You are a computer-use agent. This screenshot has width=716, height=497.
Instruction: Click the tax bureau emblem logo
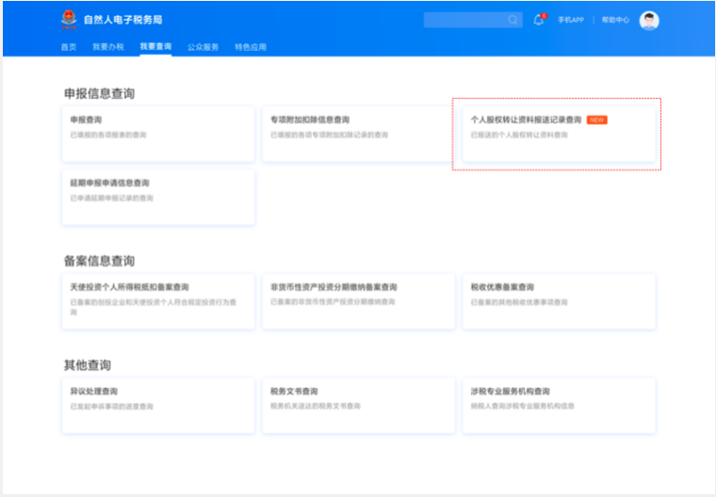(x=69, y=20)
